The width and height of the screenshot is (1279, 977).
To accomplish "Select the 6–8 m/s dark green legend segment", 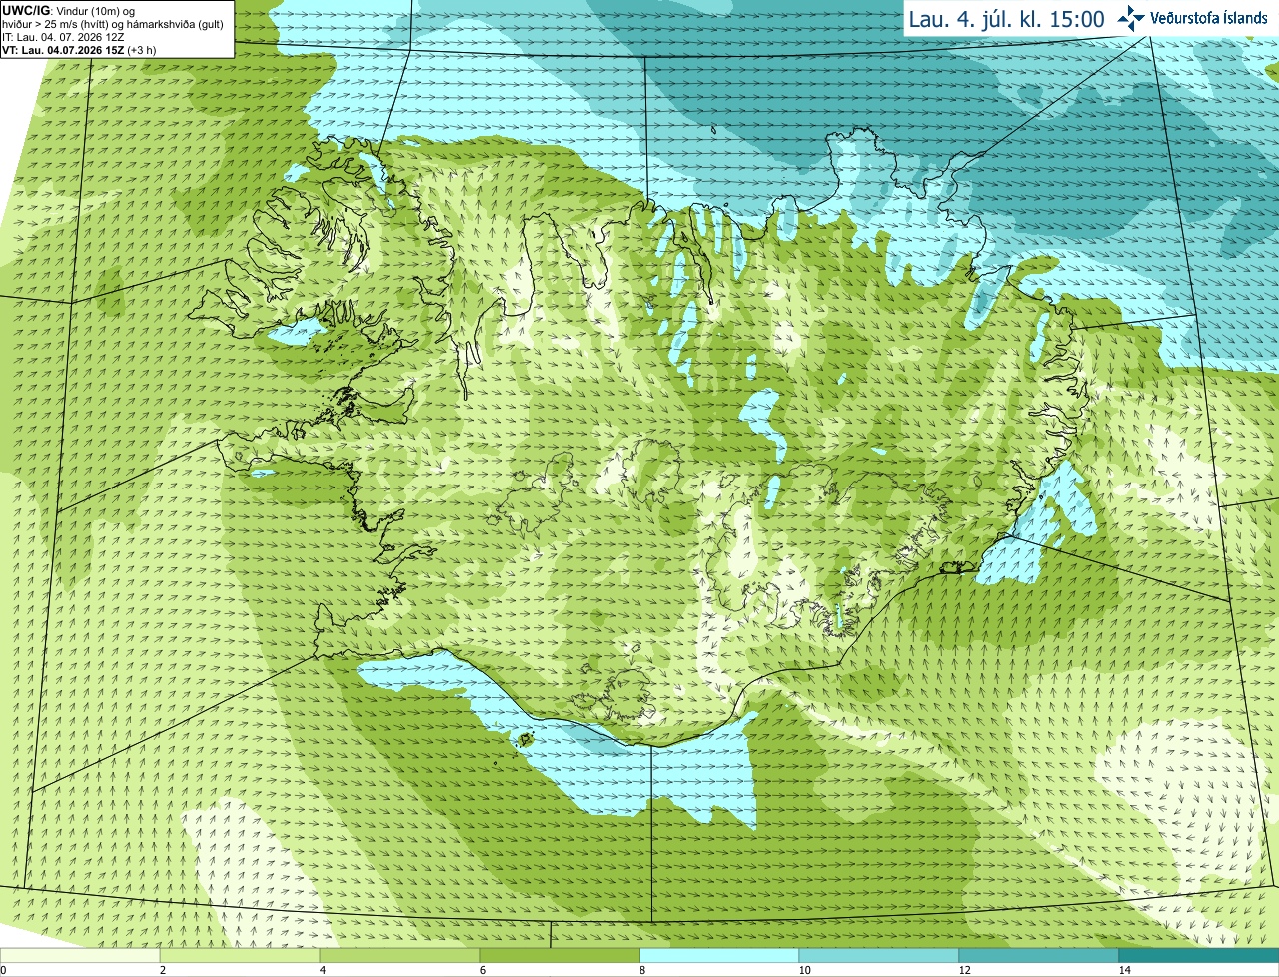I will [x=560, y=955].
